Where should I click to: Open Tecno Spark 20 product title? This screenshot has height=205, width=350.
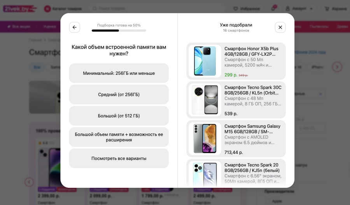click(x=252, y=168)
